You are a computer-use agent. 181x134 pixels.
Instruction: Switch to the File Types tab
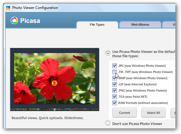tap(97, 24)
